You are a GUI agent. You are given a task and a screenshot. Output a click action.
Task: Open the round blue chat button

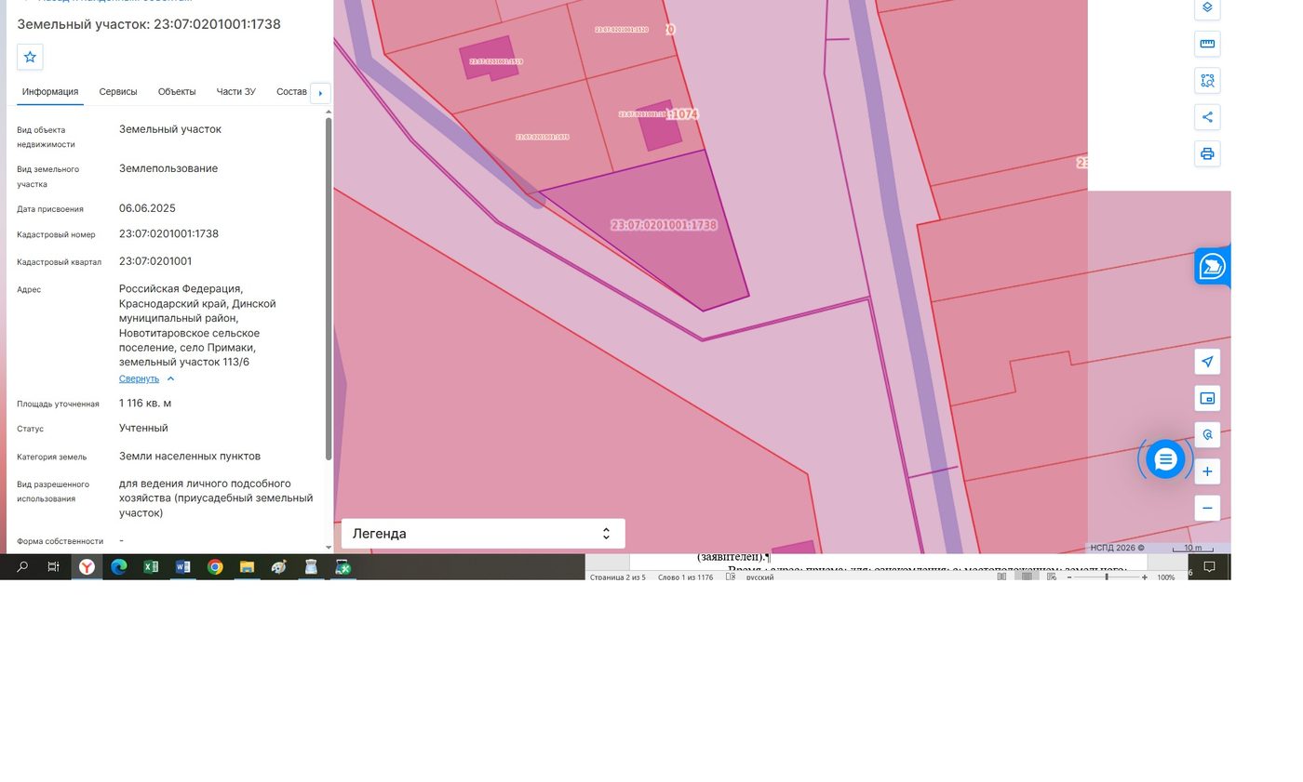click(x=1165, y=459)
